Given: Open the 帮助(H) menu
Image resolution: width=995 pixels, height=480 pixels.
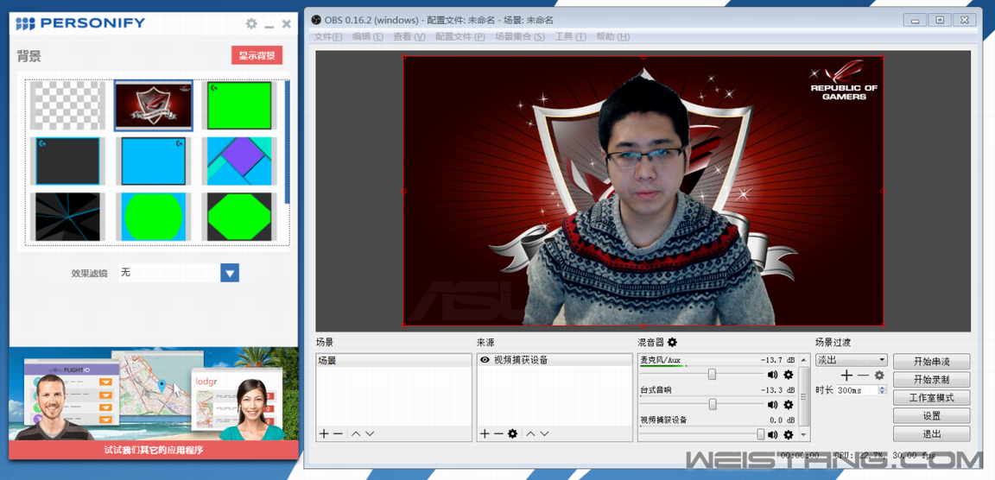Looking at the screenshot, I should tap(613, 37).
